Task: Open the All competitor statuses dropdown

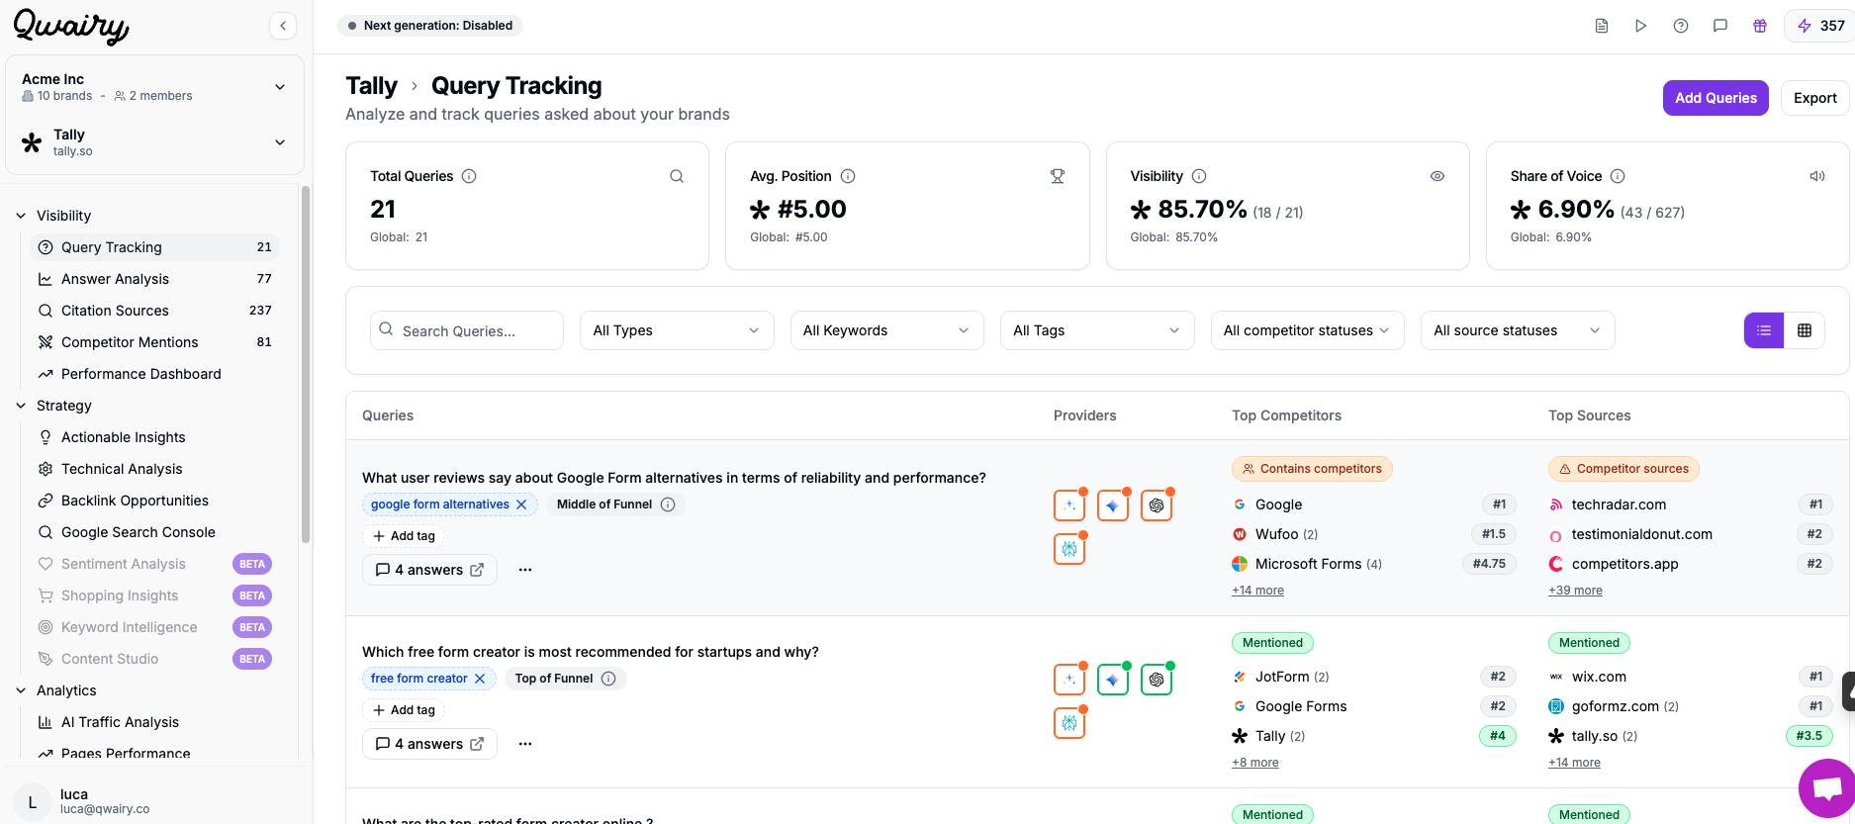Action: coord(1307,330)
